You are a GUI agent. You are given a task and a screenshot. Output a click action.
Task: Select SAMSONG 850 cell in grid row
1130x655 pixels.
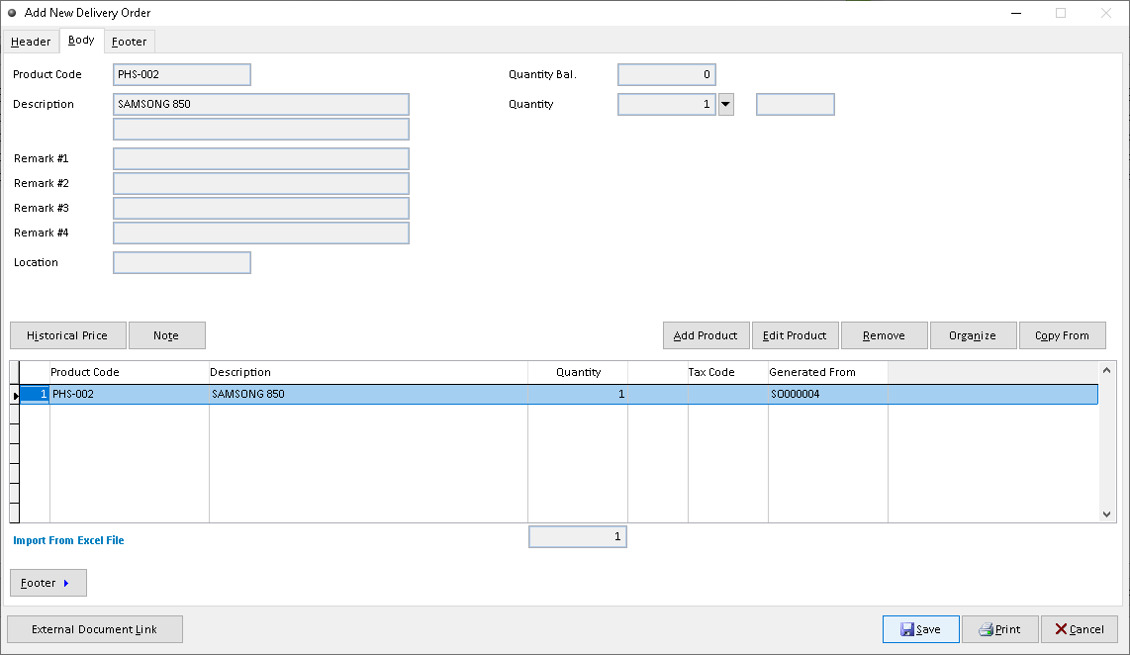click(x=368, y=394)
